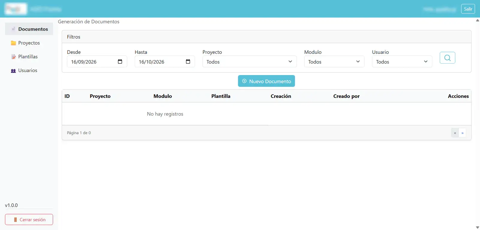Click the ID column header
The image size is (480, 230).
pyautogui.click(x=67, y=96)
